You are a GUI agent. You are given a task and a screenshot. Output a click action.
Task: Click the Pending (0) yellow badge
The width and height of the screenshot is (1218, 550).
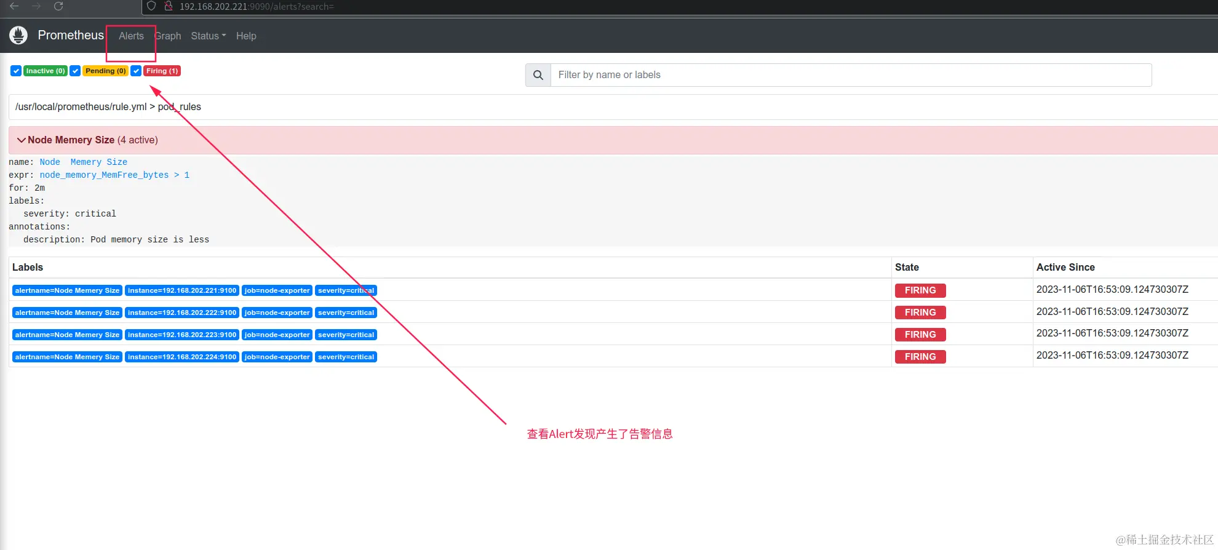[x=105, y=71]
